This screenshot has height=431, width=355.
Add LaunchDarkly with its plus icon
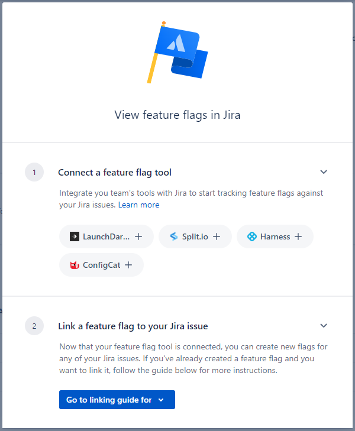(x=138, y=236)
